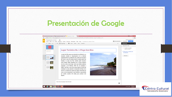Click the redo arrow icon
Image resolution: width=172 pixels, height=97 pixels.
pos(52,44)
